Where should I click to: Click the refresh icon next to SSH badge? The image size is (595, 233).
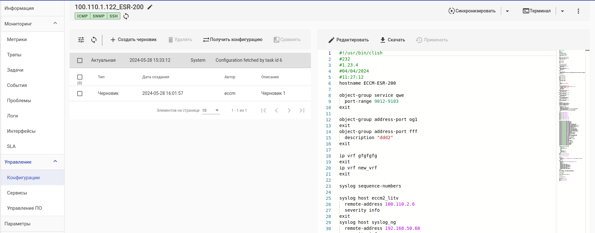(x=126, y=16)
